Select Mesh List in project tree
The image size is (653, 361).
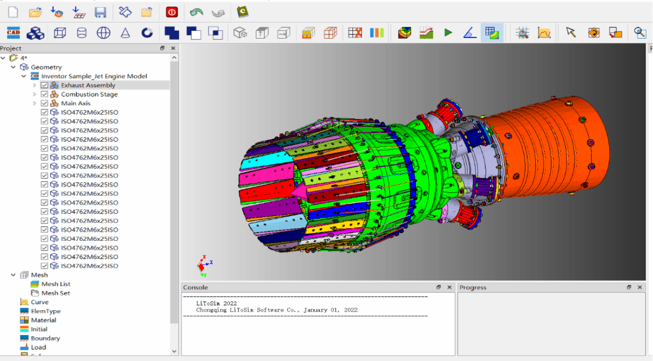[56, 284]
